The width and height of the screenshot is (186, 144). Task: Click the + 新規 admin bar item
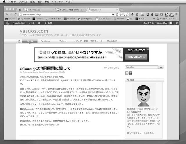48,23
